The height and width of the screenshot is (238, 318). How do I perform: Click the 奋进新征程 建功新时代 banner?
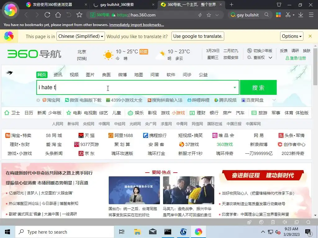point(263,175)
